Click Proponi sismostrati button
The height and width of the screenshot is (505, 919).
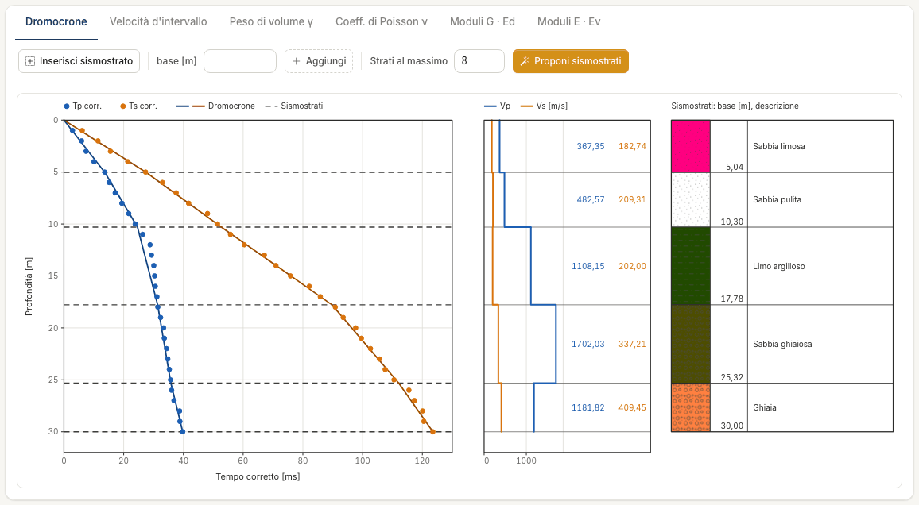click(x=570, y=61)
